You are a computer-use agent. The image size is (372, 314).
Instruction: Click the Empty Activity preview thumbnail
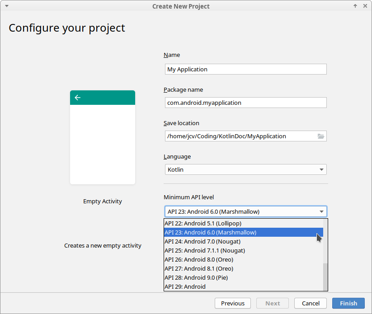click(102, 137)
